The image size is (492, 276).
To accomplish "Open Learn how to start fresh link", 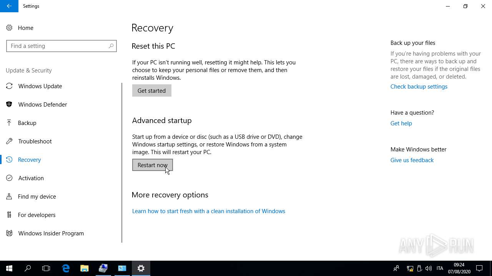I will pos(209,211).
